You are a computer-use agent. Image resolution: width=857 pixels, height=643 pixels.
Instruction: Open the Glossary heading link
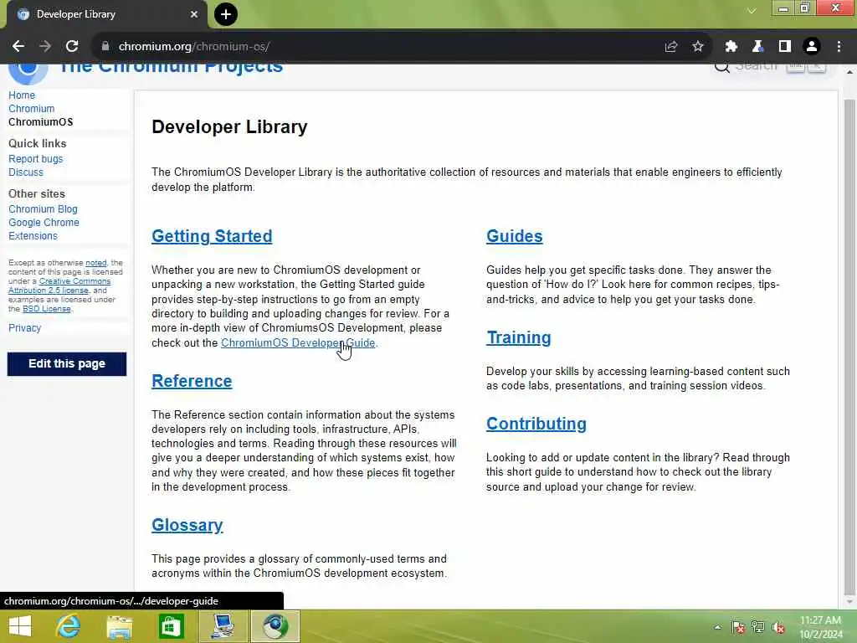[187, 525]
